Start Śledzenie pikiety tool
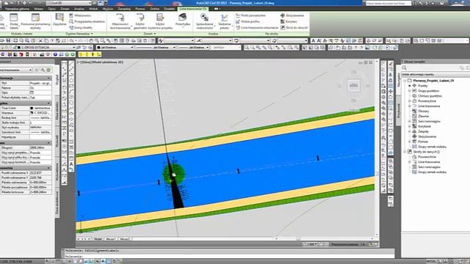Viewport: 470px width, 264px height. click(224, 21)
